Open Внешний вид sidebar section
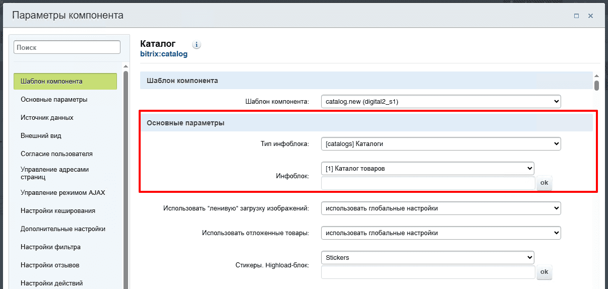Screen dimensions: 608x289 click(41, 135)
